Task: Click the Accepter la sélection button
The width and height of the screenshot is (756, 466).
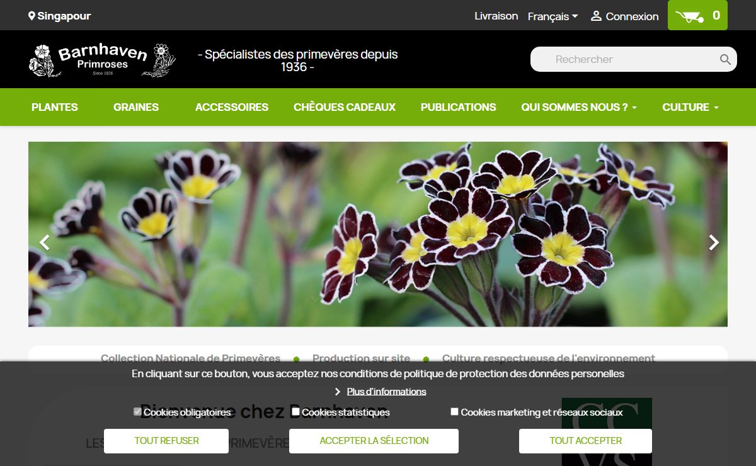Action: (x=374, y=441)
